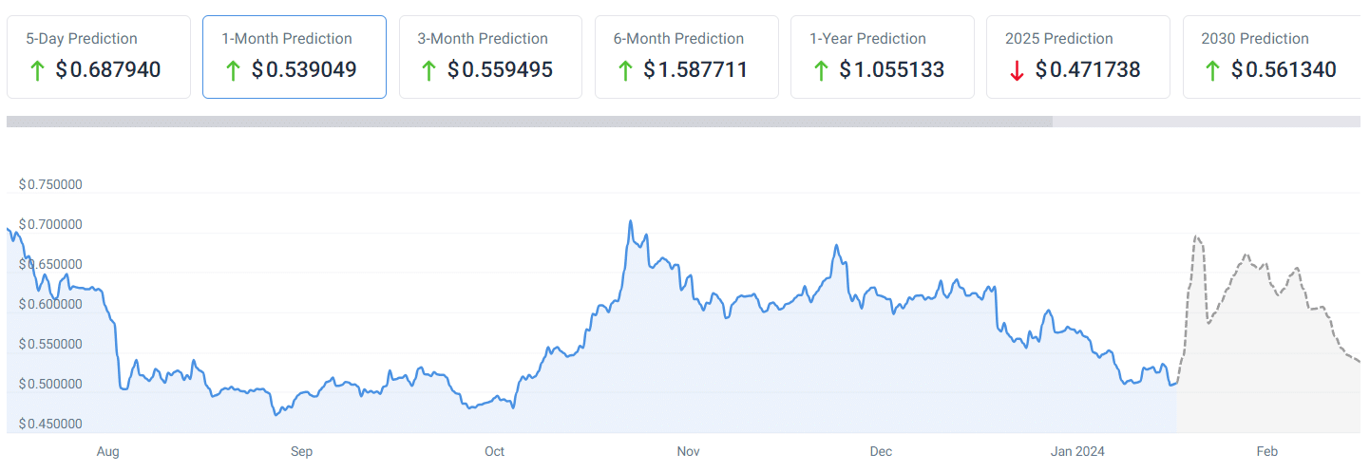Image resolution: width=1370 pixels, height=472 pixels.
Task: Click the horizontal scrollbar thumb under prediction cards
Action: (528, 122)
